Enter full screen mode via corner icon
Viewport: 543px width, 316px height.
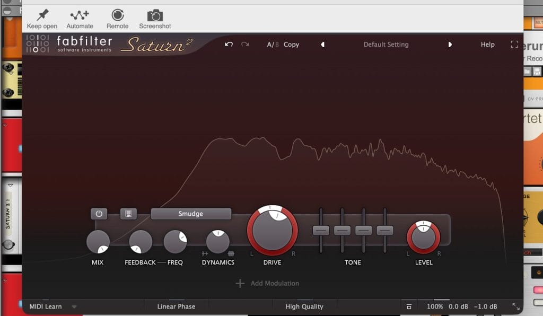point(514,45)
